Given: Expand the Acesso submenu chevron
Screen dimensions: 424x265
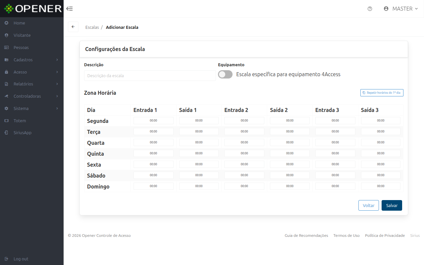Looking at the screenshot, I should [57, 72].
